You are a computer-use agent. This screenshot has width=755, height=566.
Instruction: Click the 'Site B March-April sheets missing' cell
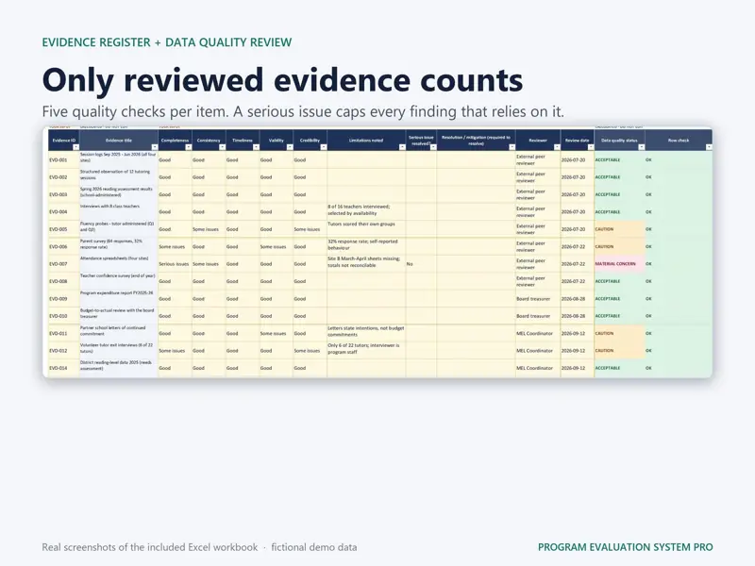[366, 264]
